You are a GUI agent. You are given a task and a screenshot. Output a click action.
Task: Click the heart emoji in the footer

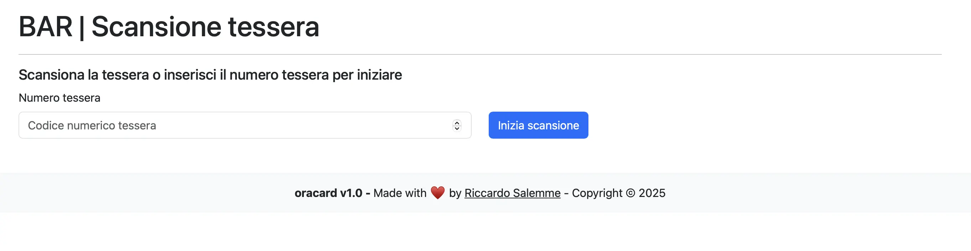point(437,193)
